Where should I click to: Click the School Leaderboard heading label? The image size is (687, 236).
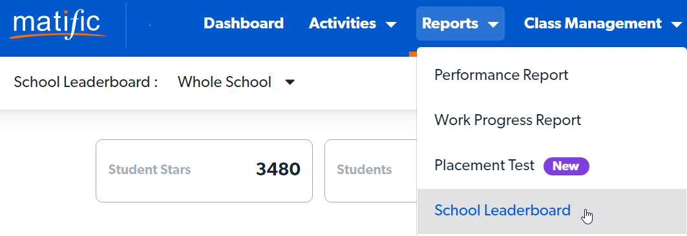coord(85,82)
